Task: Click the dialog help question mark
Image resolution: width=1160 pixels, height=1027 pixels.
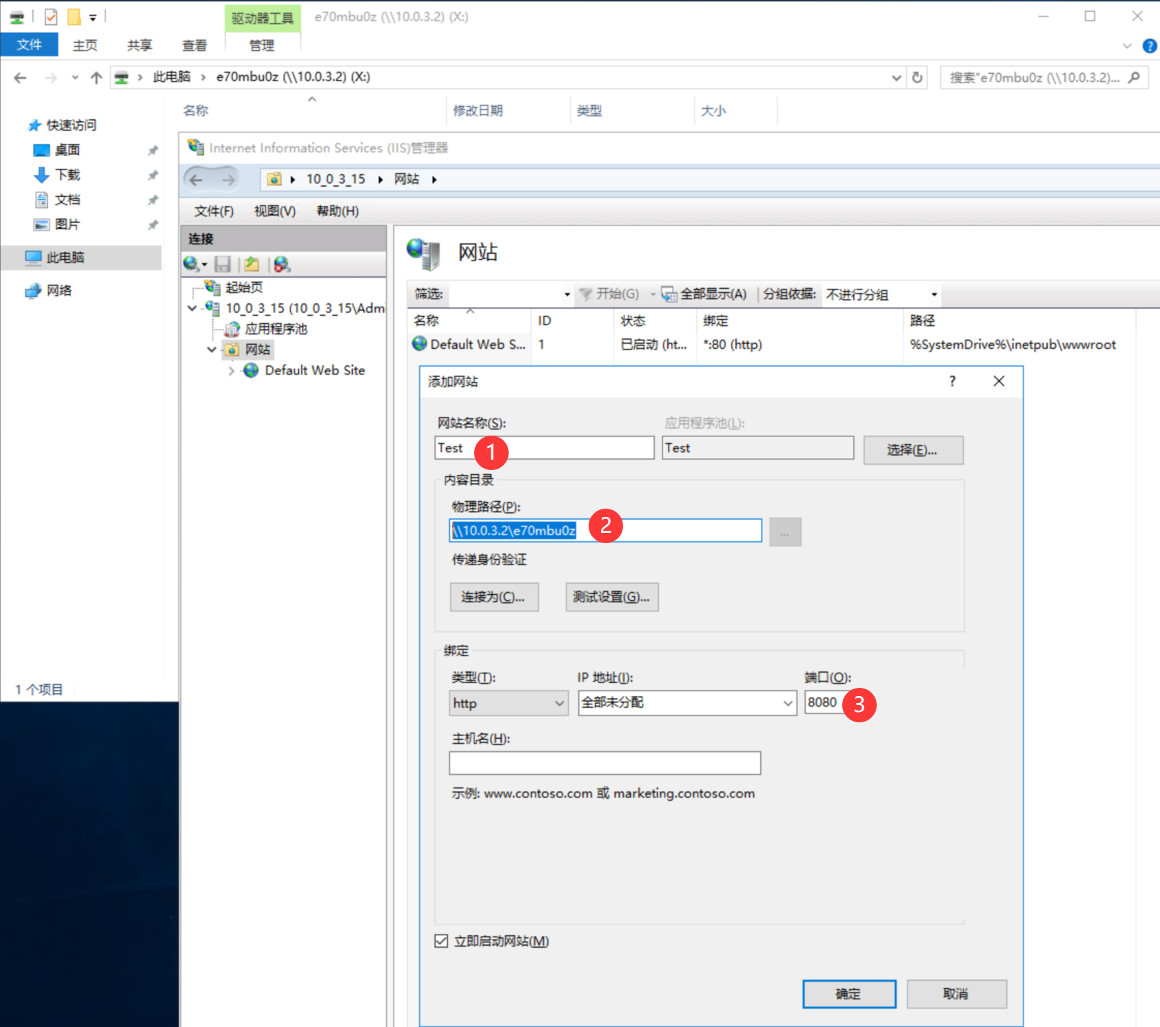Action: click(953, 381)
